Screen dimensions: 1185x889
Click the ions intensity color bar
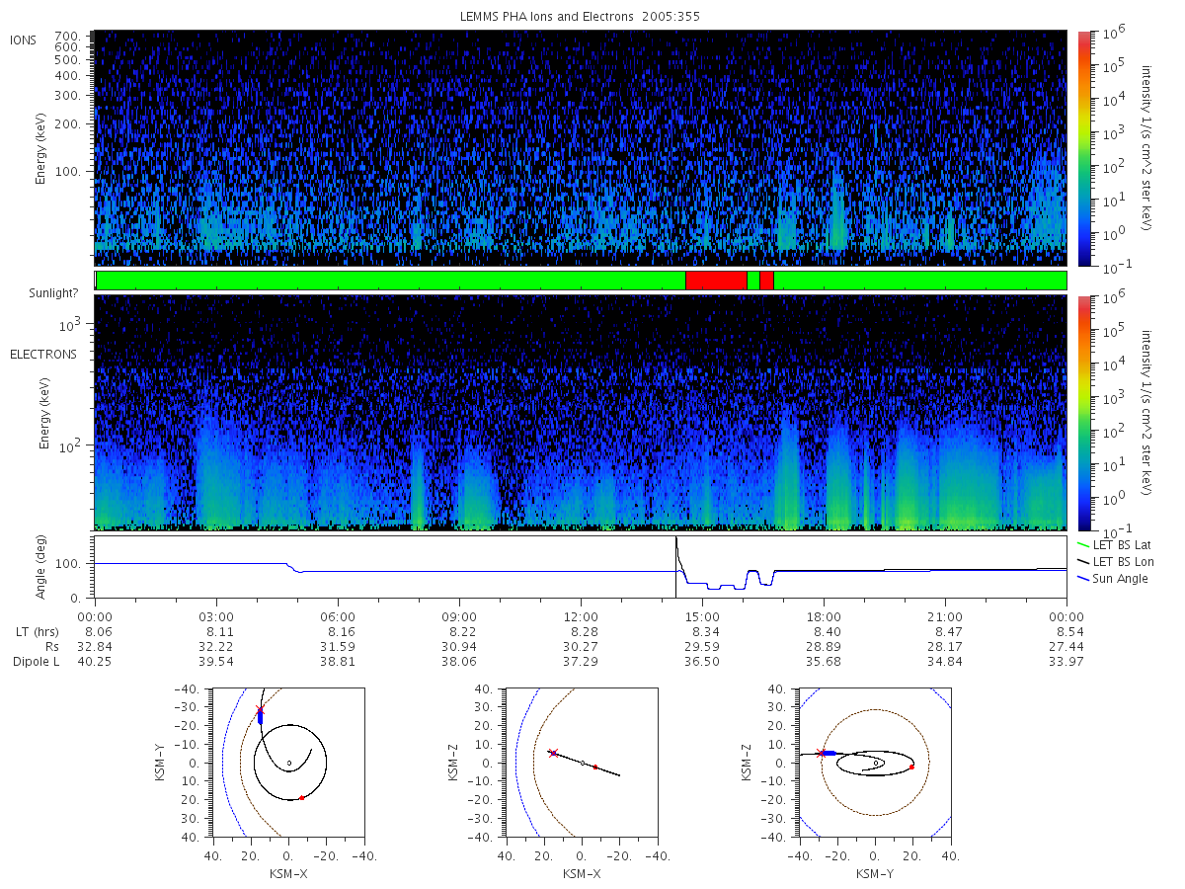[1083, 148]
